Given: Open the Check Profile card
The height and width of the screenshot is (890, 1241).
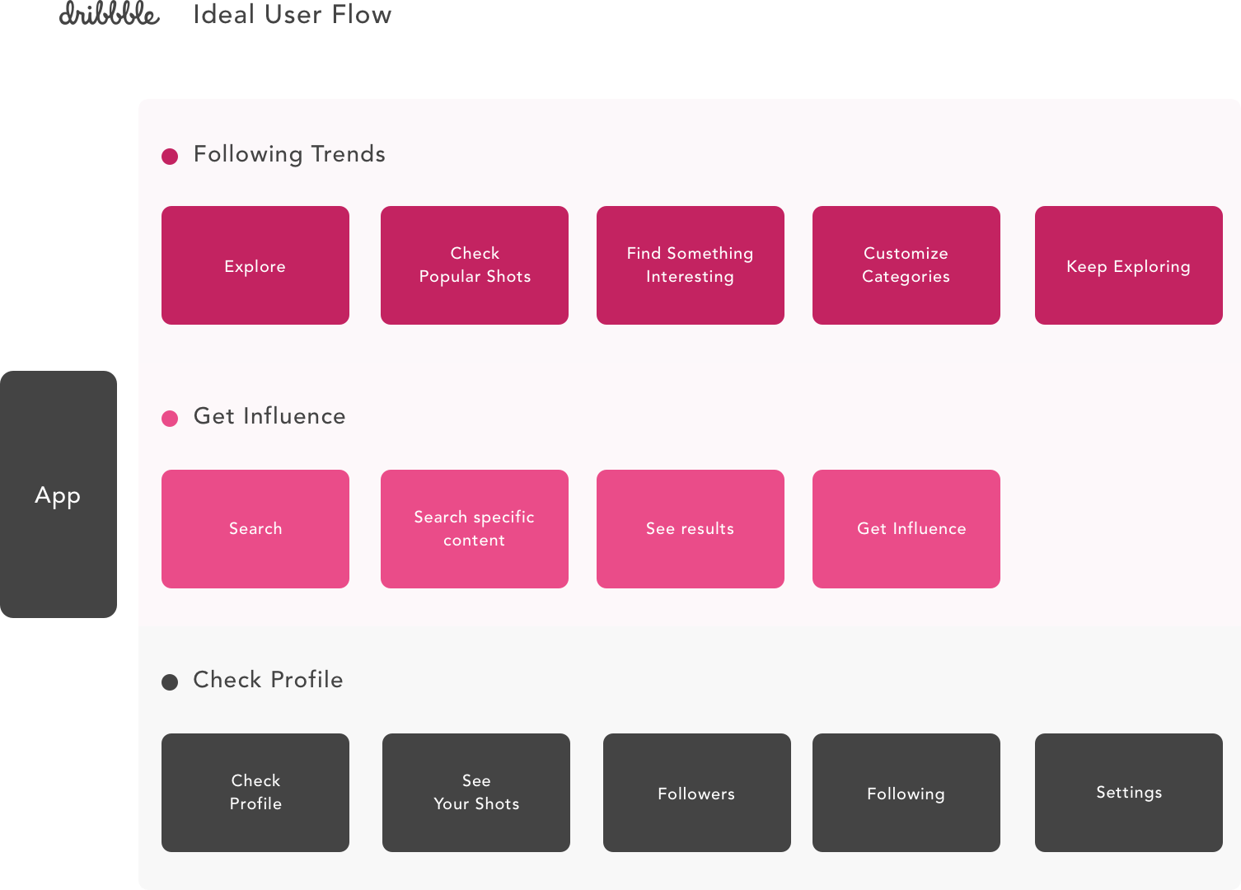Looking at the screenshot, I should pos(255,793).
